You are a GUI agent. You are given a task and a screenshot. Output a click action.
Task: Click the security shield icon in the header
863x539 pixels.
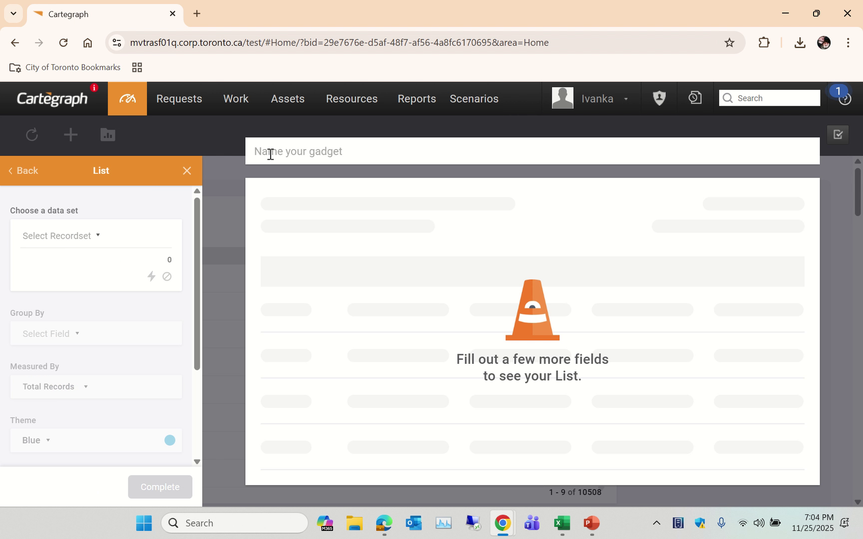[659, 98]
